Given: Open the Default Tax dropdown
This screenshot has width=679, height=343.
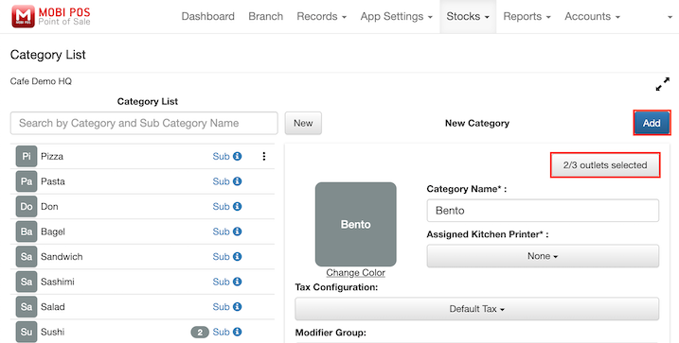Looking at the screenshot, I should [476, 309].
